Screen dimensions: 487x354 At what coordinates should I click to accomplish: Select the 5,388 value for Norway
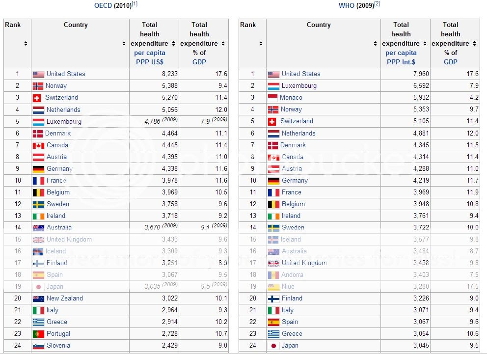click(x=169, y=86)
